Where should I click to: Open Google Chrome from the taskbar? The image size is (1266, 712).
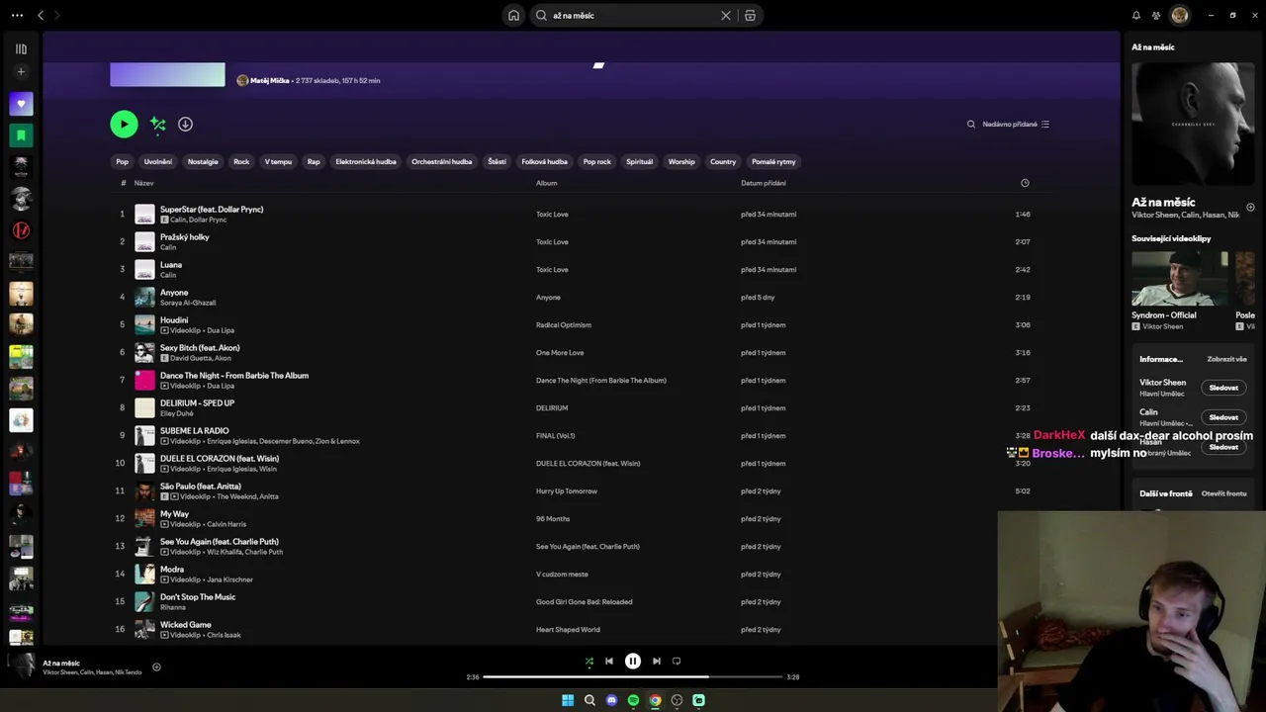655,700
